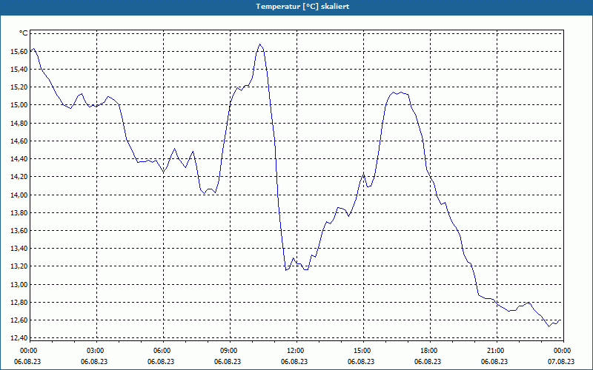The height and width of the screenshot is (370, 593).
Task: Click the 18:00 time axis label
Action: coord(428,351)
